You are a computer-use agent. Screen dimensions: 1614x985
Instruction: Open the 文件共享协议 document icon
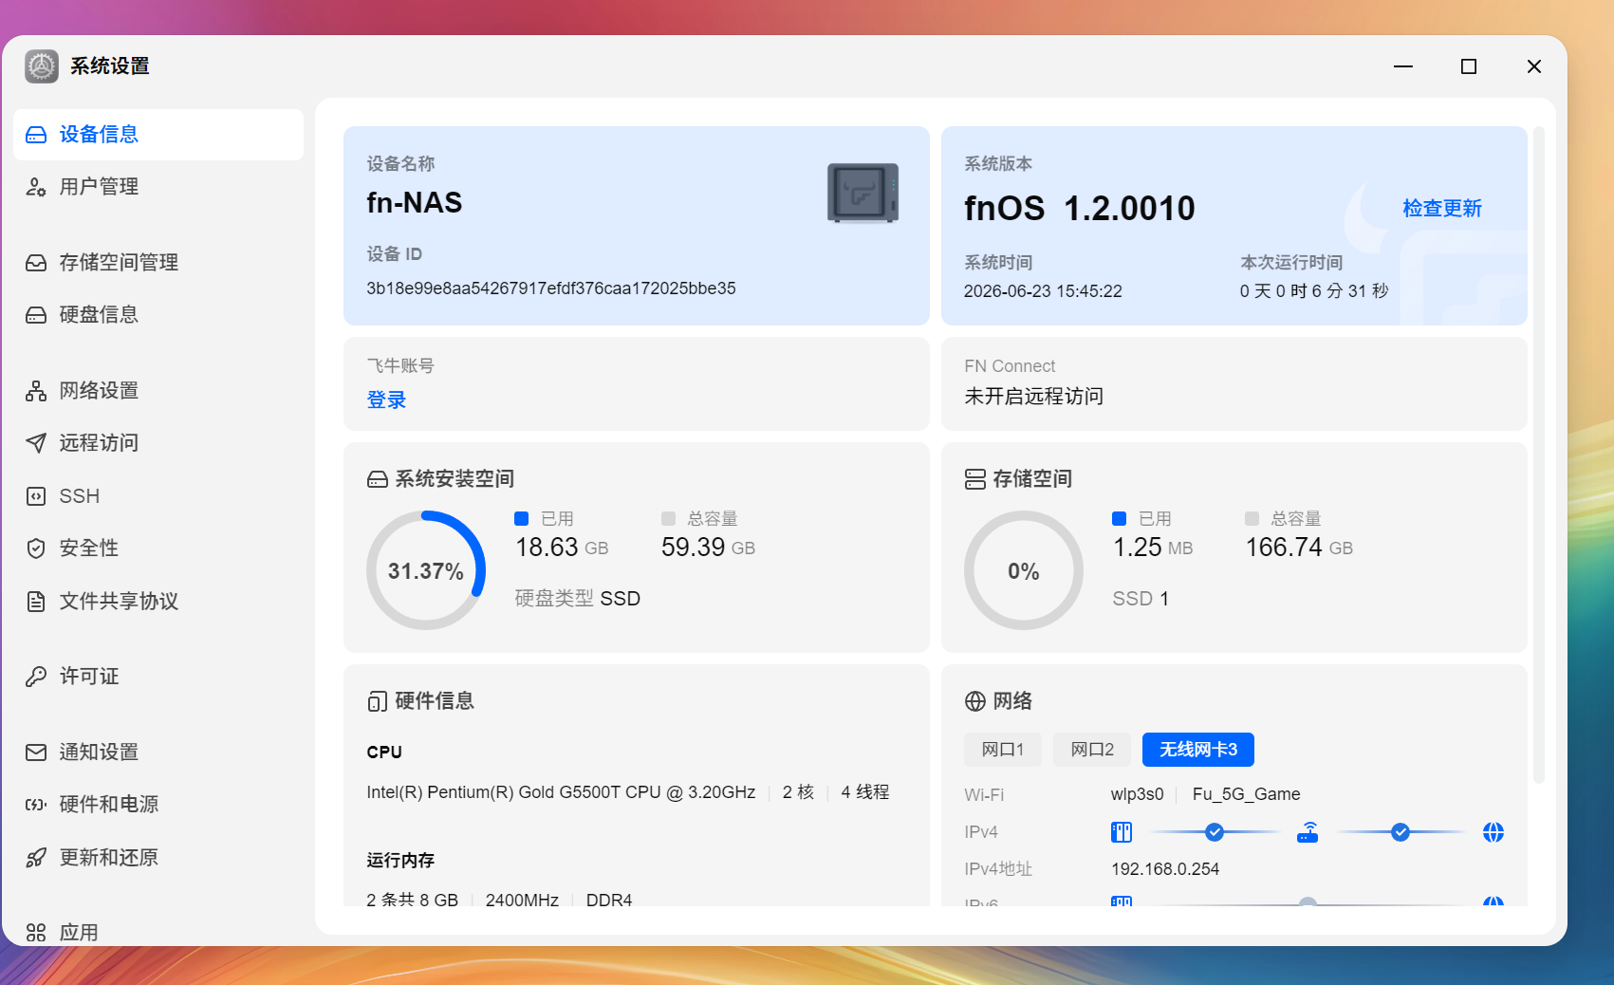click(36, 602)
